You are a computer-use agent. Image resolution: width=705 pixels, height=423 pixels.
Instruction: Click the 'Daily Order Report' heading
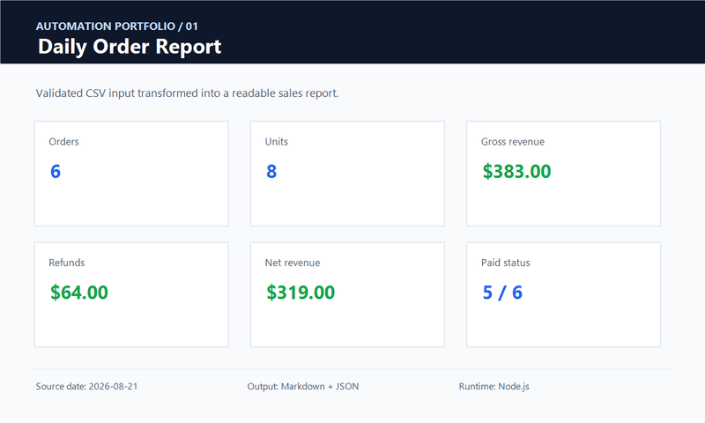pyautogui.click(x=130, y=47)
